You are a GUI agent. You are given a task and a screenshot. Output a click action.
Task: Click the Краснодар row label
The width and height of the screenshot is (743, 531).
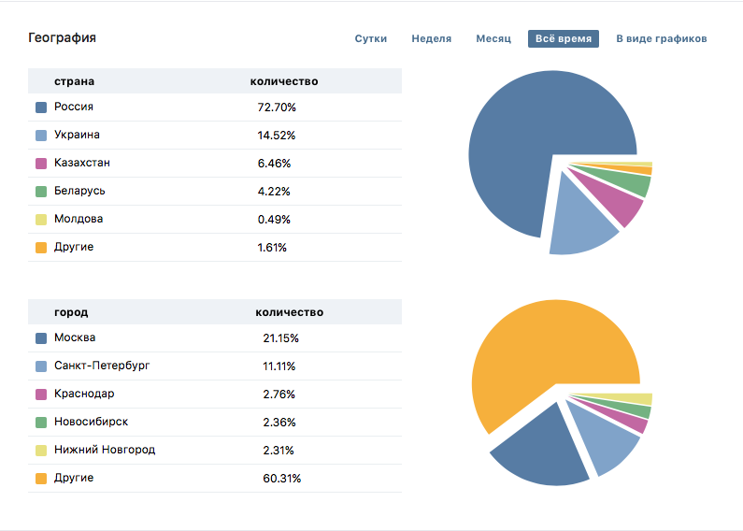click(x=84, y=394)
